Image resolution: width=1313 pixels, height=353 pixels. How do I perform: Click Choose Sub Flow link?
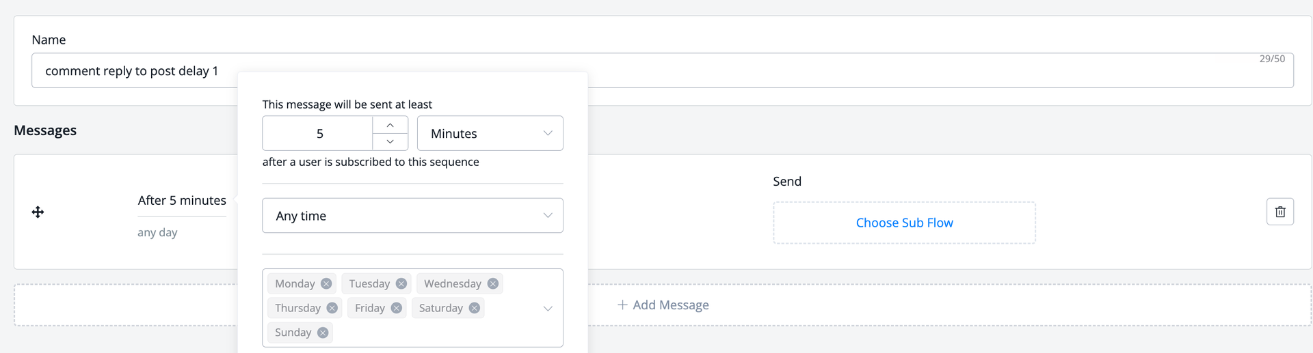click(x=904, y=223)
